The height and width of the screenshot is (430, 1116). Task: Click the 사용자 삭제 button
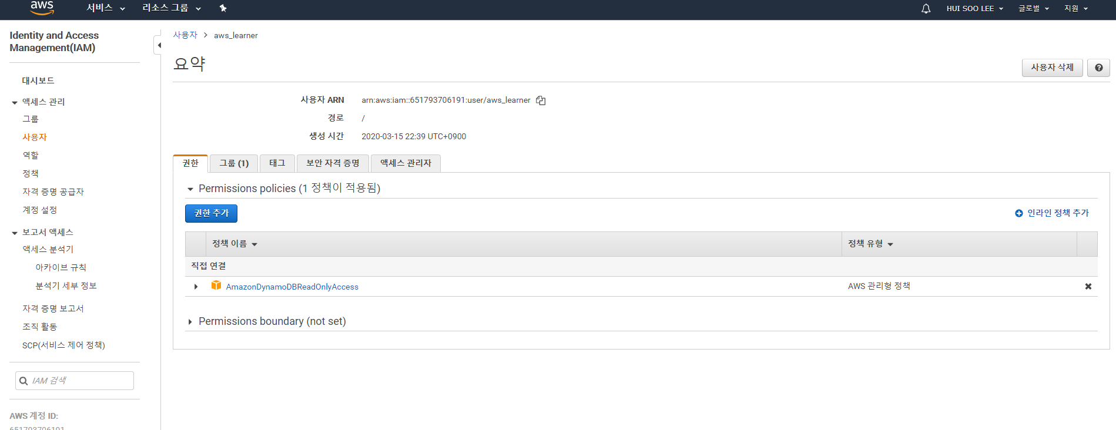coord(1052,68)
